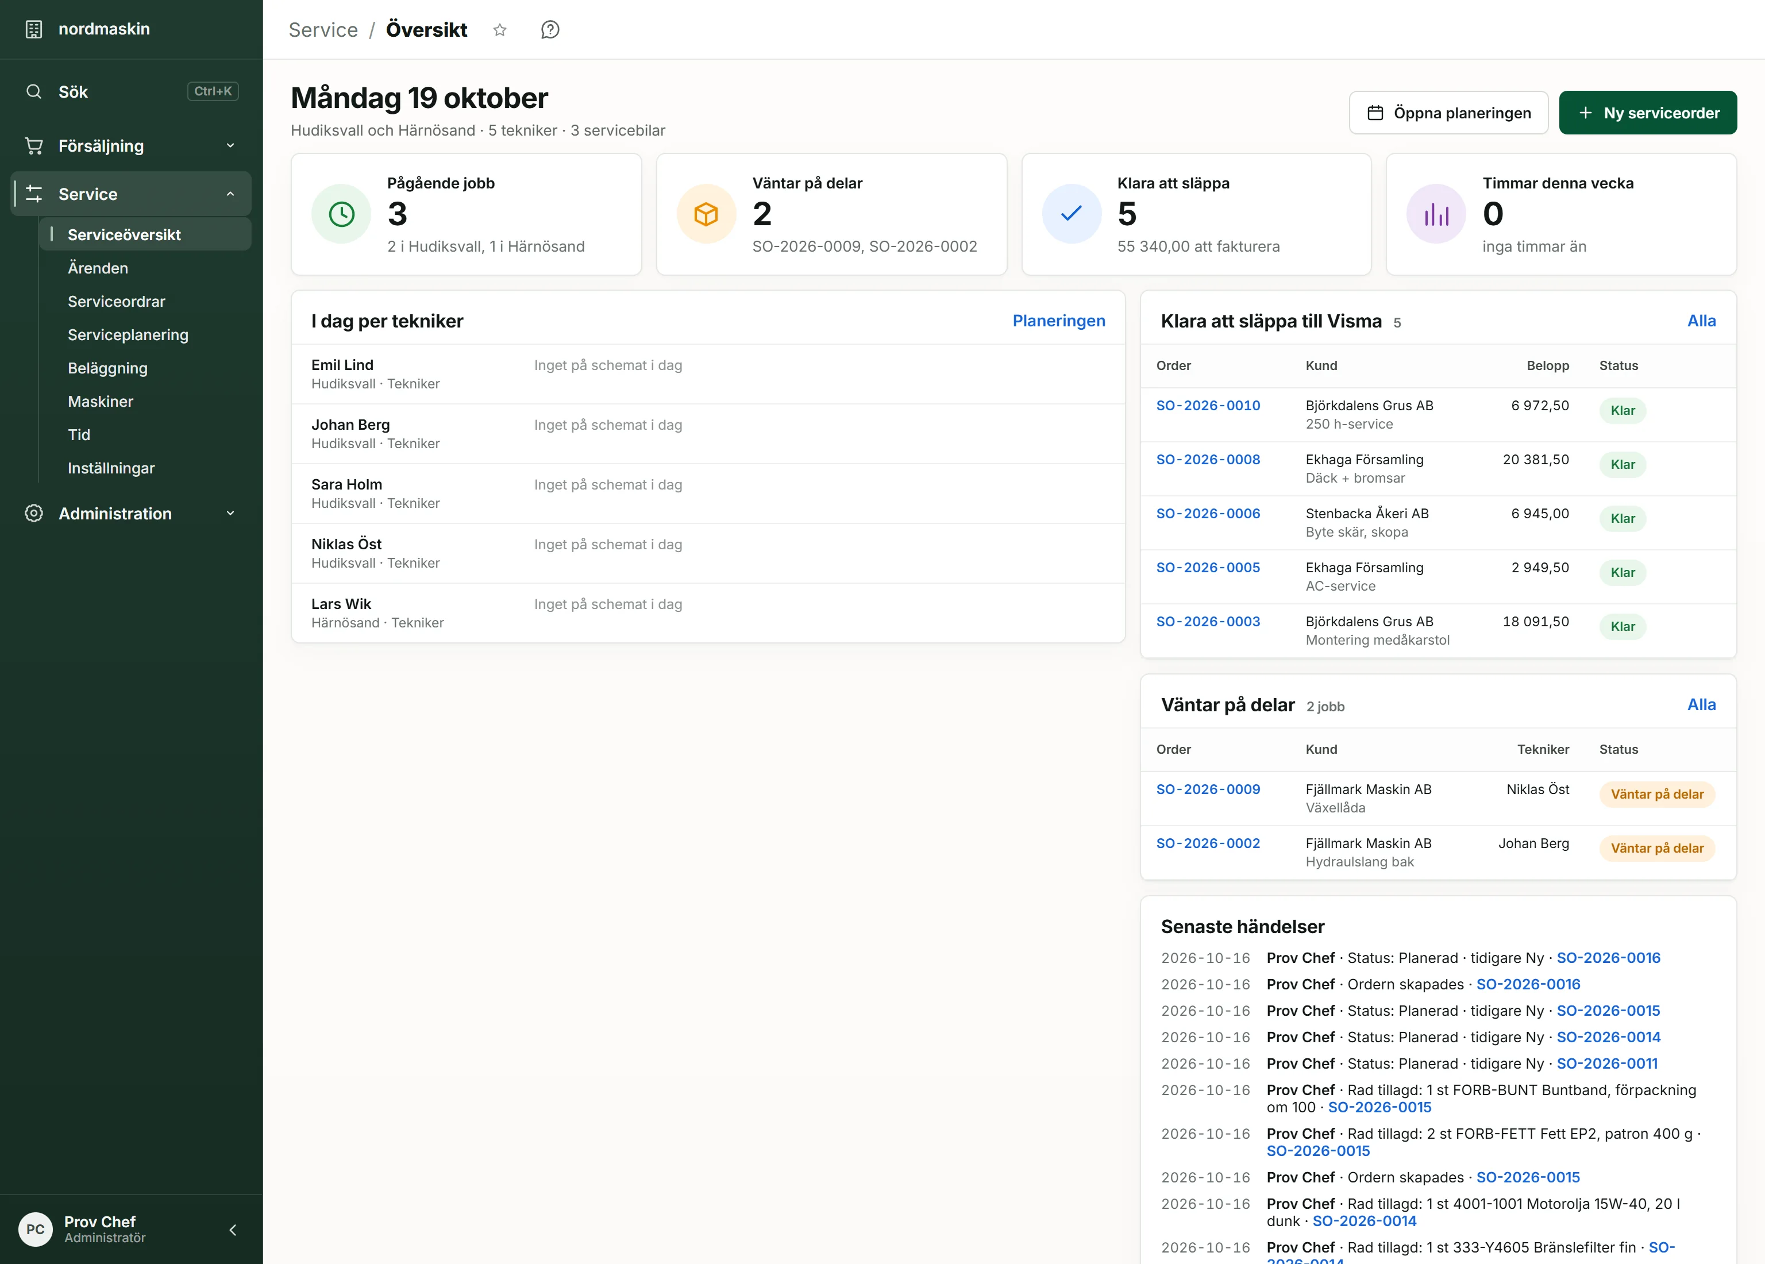
Task: Click the checkmark icon in Klara att släppa card
Action: point(1072,214)
